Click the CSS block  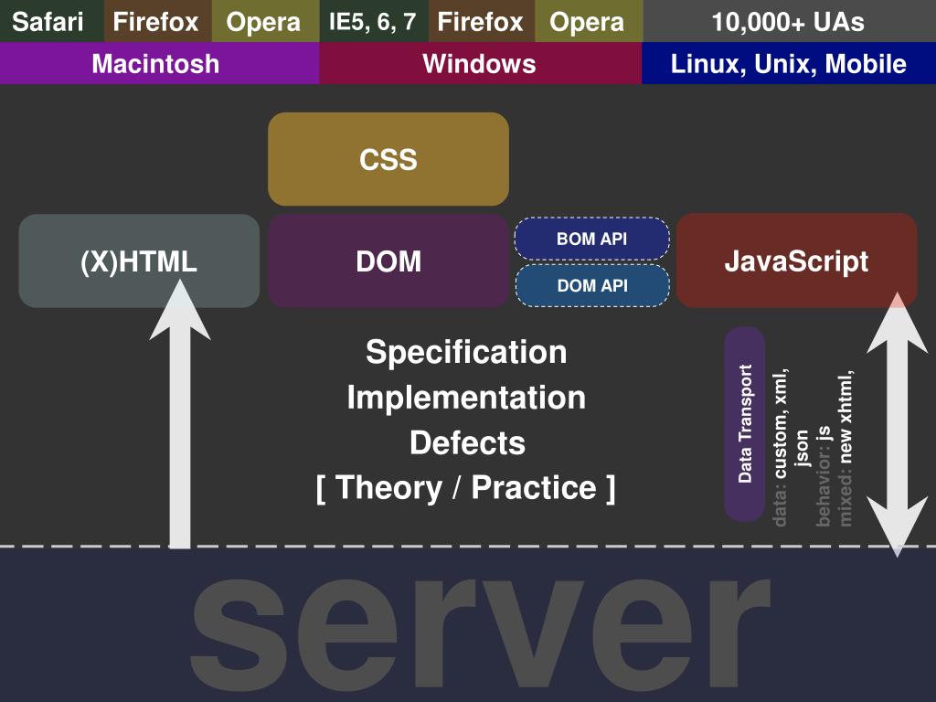388,159
